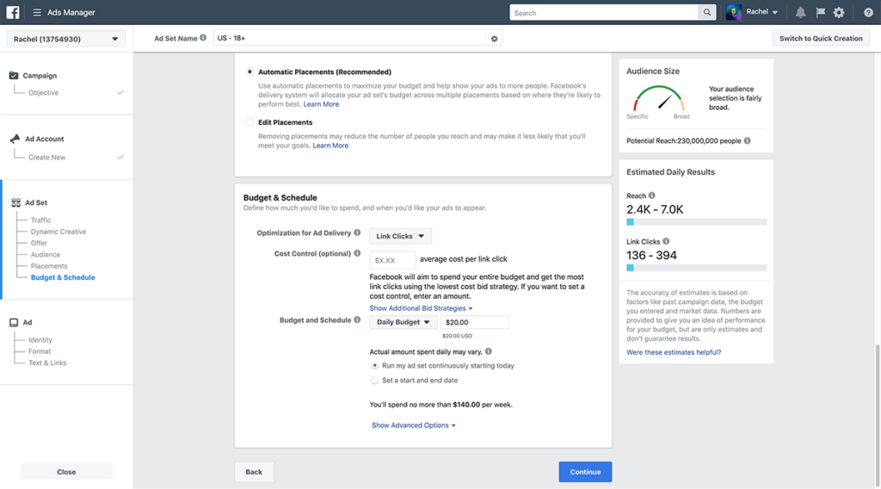The height and width of the screenshot is (489, 881).
Task: Click the Facebook logo icon
Action: tap(13, 13)
